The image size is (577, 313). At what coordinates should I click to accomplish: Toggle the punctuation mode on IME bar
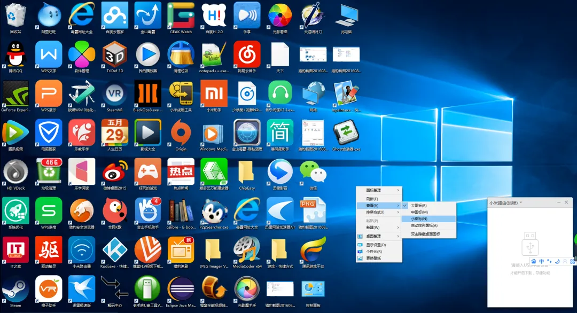pyautogui.click(x=549, y=262)
